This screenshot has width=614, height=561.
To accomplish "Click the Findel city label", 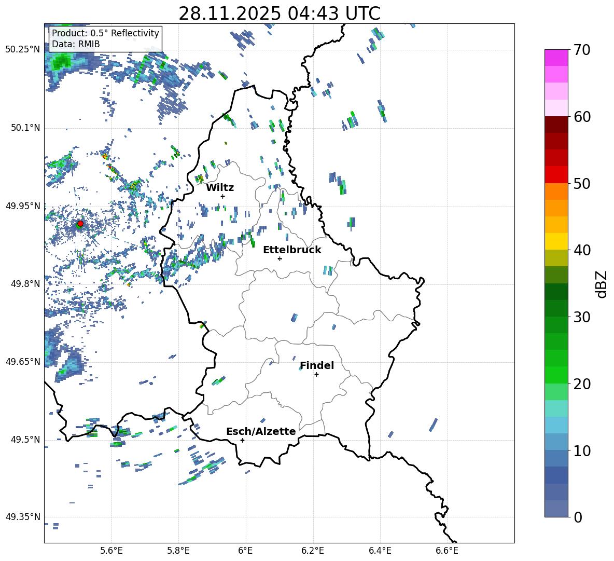I will click(317, 365).
